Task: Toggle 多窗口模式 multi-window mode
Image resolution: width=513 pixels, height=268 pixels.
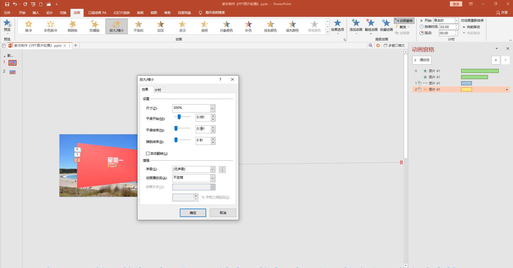Action: coord(394,45)
